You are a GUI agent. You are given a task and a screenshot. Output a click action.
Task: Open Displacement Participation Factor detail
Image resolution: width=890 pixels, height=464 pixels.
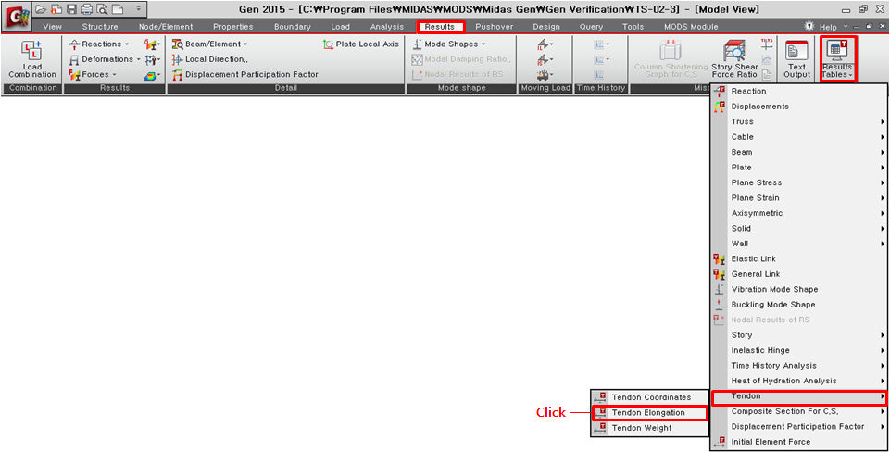tap(245, 74)
